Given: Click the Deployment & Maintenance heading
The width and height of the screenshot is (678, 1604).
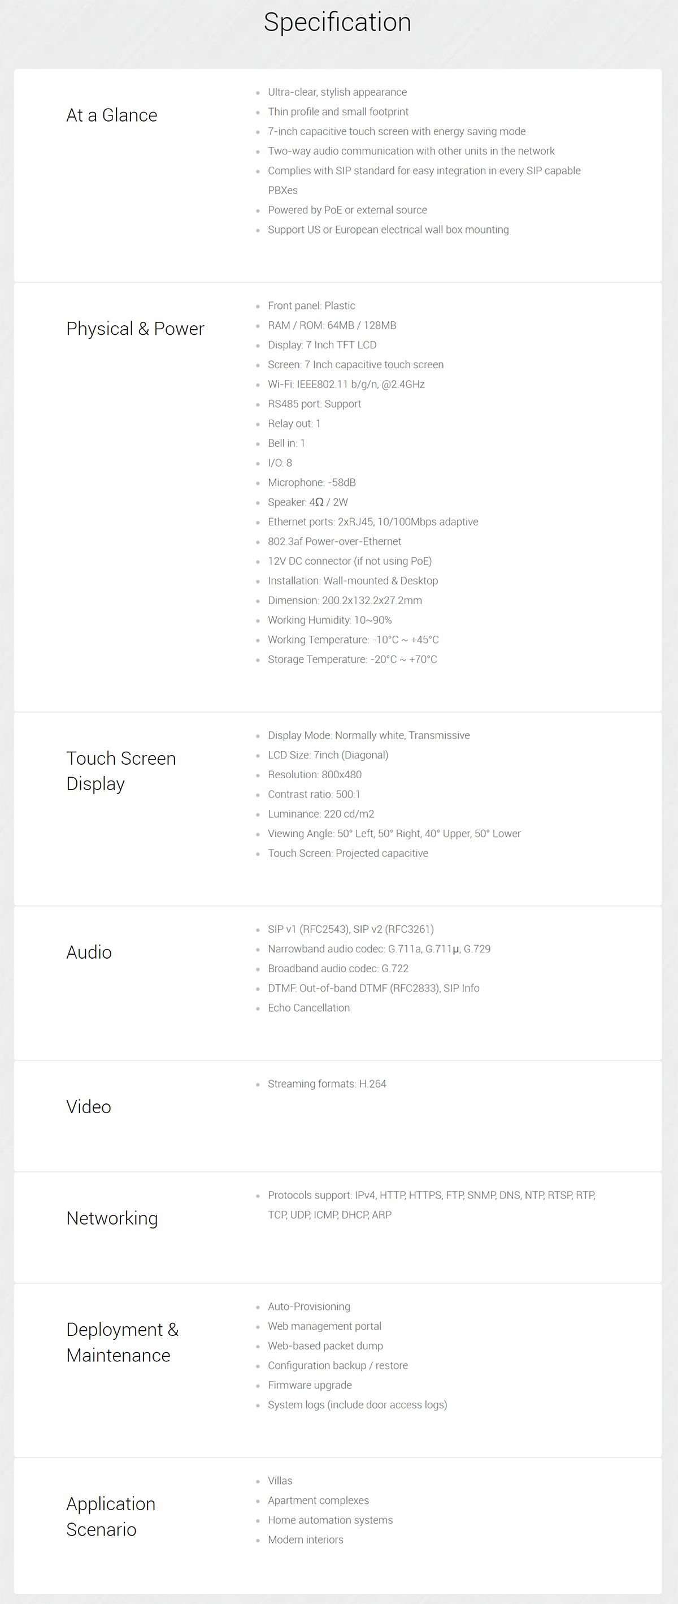Looking at the screenshot, I should pos(123,1342).
